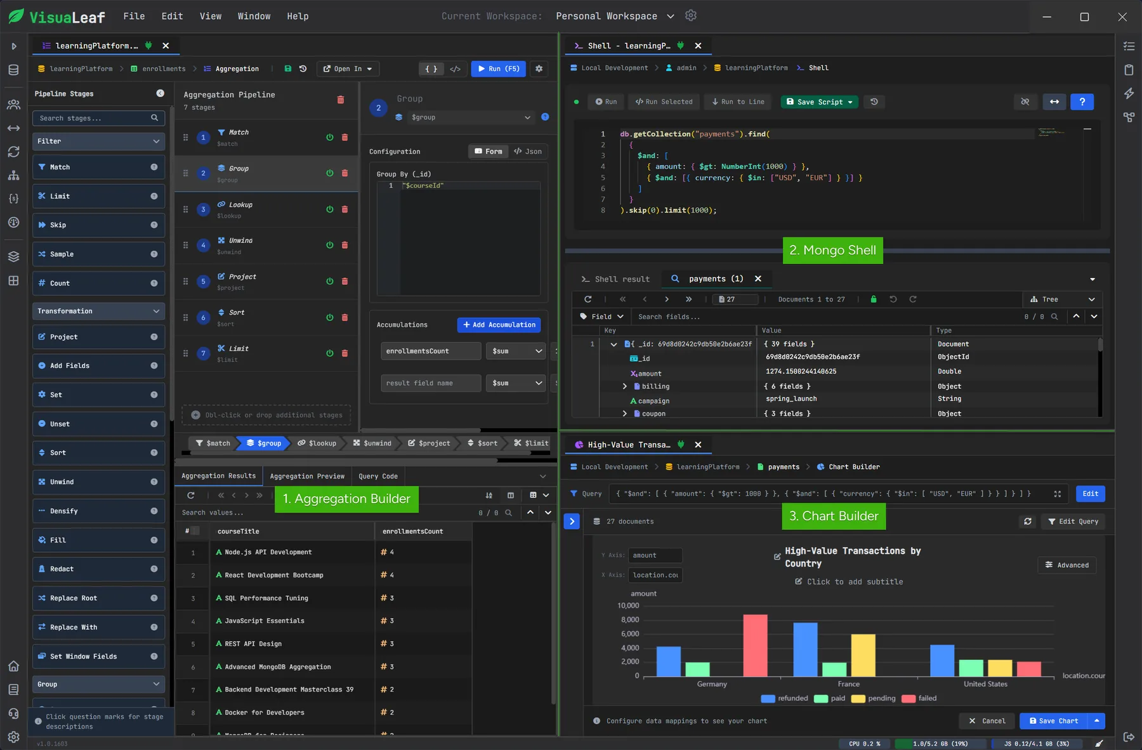Open the lightning bolt icon in right sidebar
Viewport: 1142px width, 750px height.
coord(1129,93)
